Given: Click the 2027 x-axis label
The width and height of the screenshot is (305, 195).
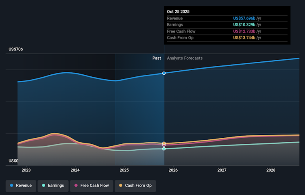Looking at the screenshot, I should coord(222,170).
